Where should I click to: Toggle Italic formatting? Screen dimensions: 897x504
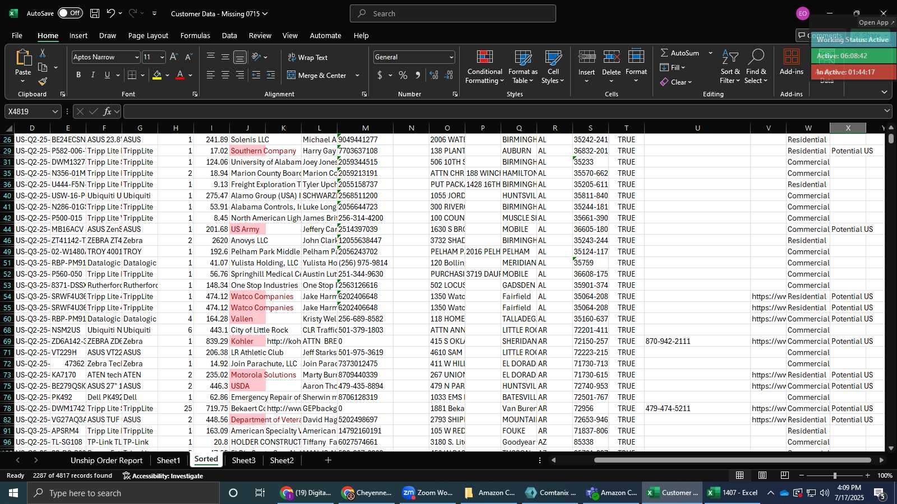pyautogui.click(x=93, y=75)
